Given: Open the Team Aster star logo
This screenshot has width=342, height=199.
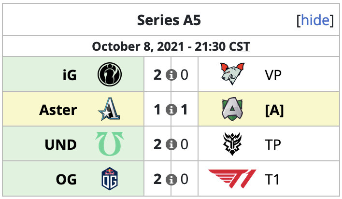Looking at the screenshot, I should point(109,109).
